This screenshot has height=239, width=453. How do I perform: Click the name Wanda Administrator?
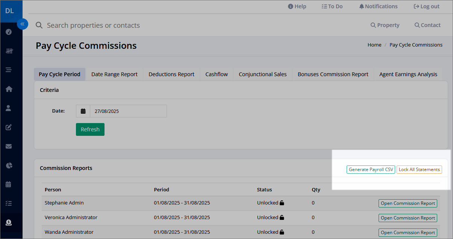click(69, 232)
